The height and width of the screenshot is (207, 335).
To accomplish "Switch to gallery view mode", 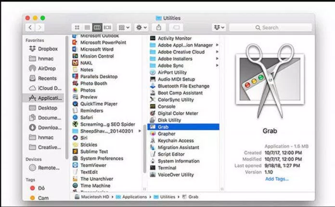I will pyautogui.click(x=107, y=27).
